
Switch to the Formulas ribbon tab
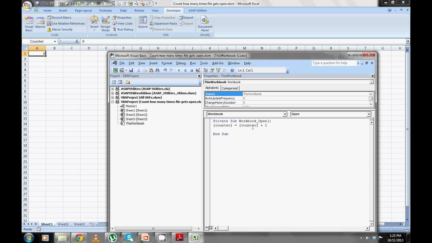106,10
